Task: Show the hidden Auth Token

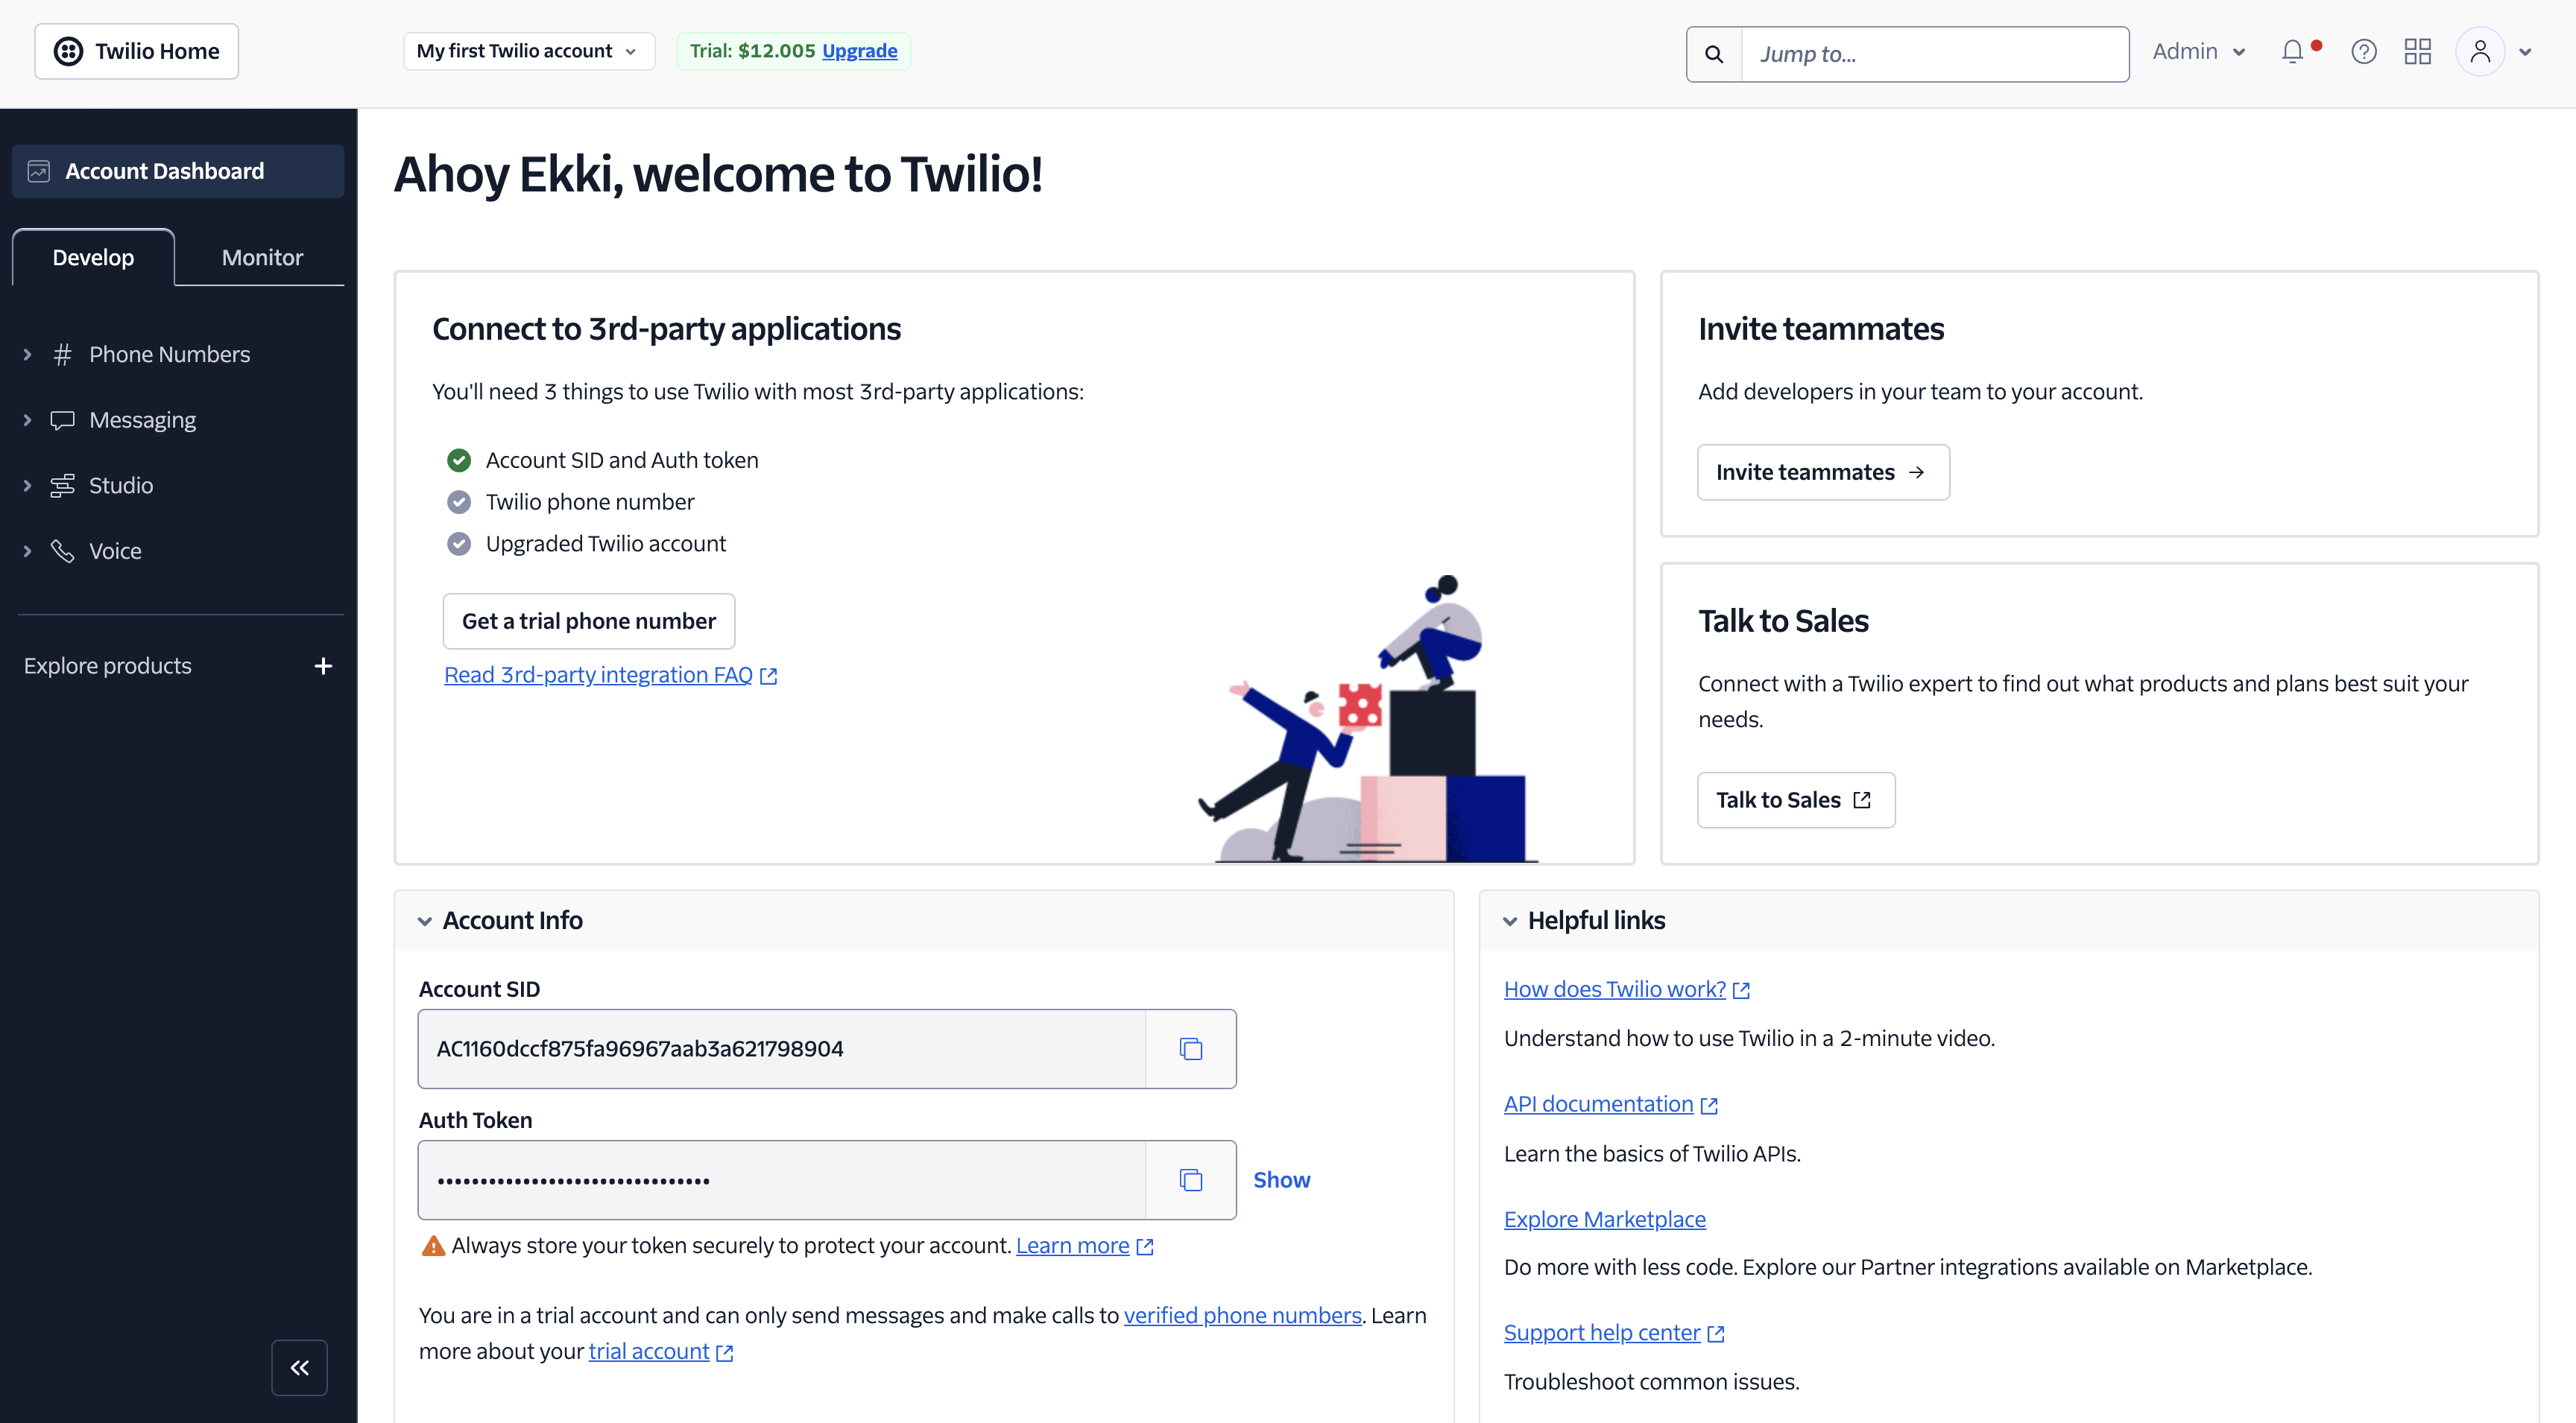Action: [1282, 1179]
